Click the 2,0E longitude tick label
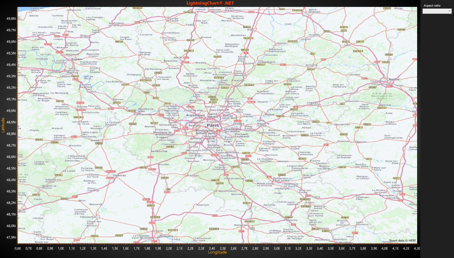 point(169,248)
